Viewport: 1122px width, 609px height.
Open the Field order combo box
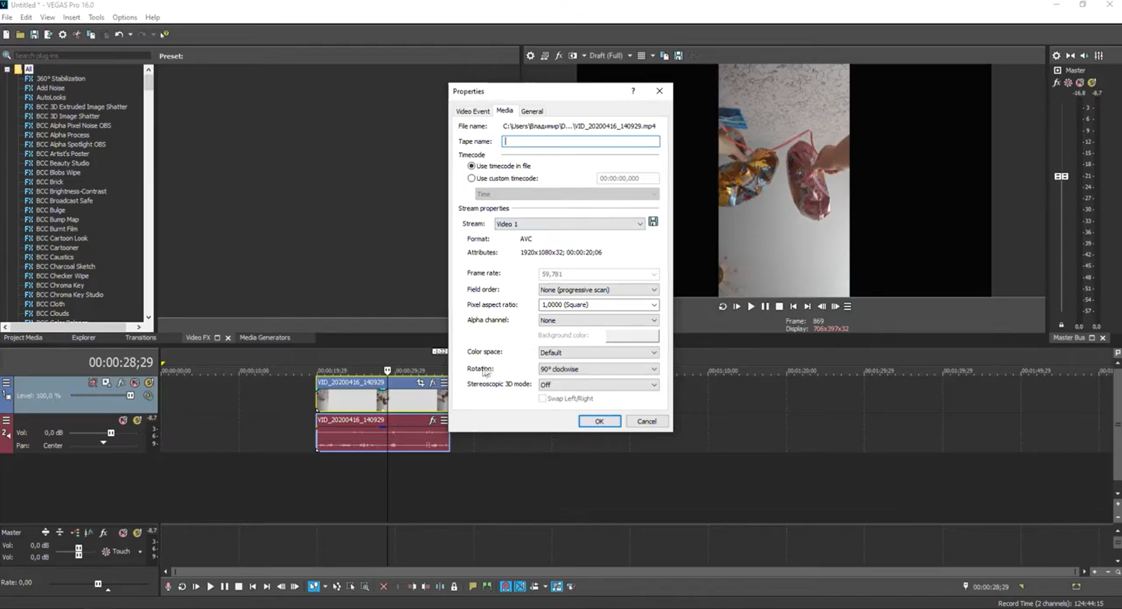pyautogui.click(x=598, y=290)
